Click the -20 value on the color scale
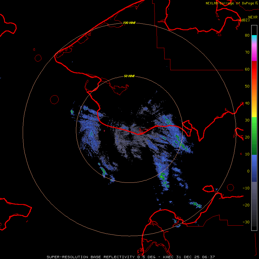Viewport: 259px width, 259px height. click(x=246, y=205)
